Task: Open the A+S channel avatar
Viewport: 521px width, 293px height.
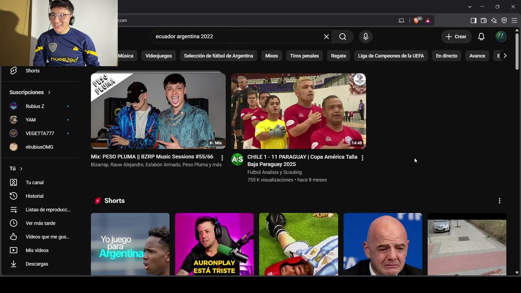Action: click(x=237, y=160)
